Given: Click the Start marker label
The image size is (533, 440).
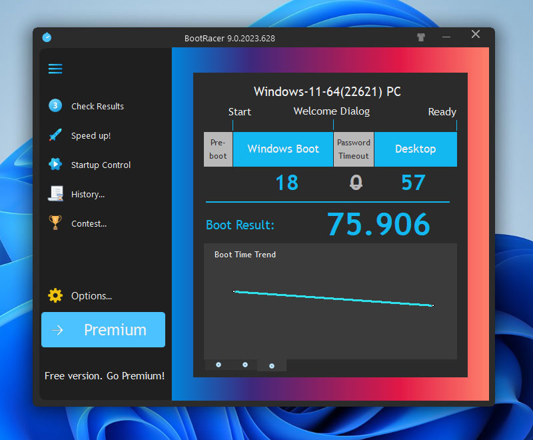Looking at the screenshot, I should [240, 112].
